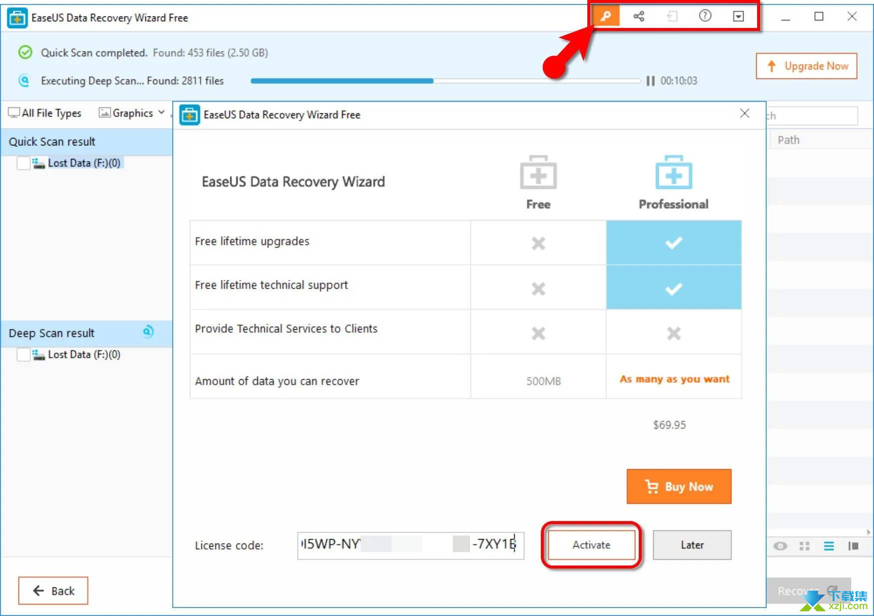Click 'Amount of data you can recover' label
Image resolution: width=874 pixels, height=616 pixels.
[277, 382]
